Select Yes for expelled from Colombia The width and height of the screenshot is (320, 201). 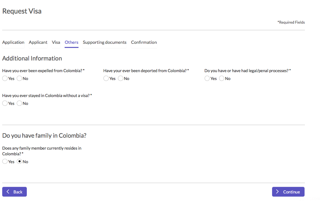[x=5, y=78]
